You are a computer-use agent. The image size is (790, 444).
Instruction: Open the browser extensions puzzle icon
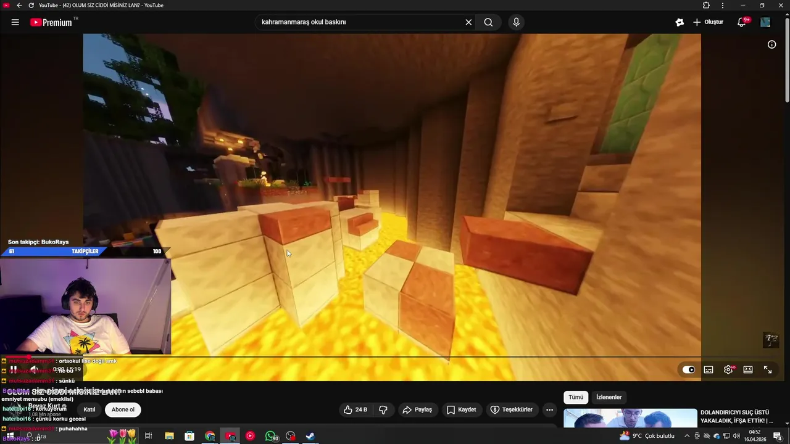pos(706,5)
